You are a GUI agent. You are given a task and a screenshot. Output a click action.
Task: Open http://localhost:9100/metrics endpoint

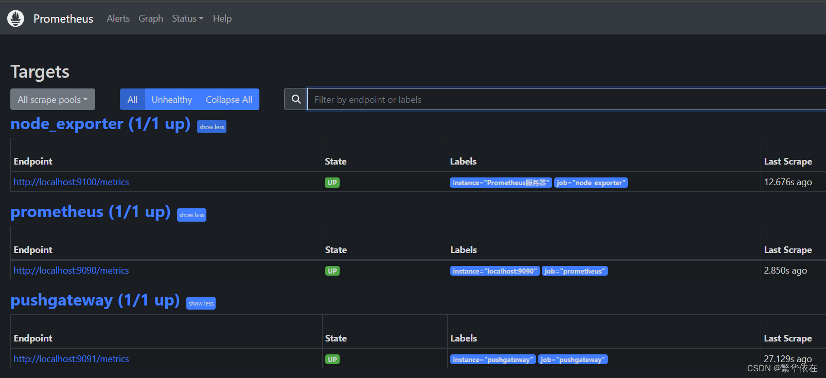pos(72,182)
